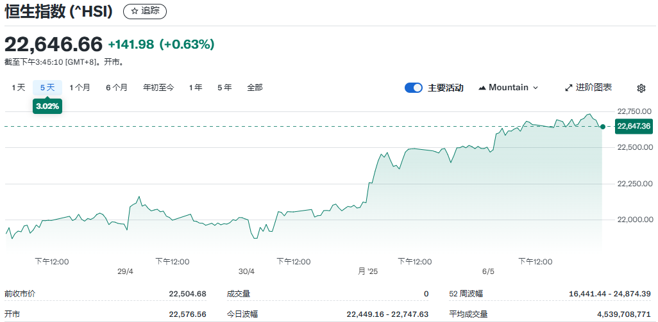Click the 22,250.00 y-axis label
The height and width of the screenshot is (322, 658).
pos(634,184)
